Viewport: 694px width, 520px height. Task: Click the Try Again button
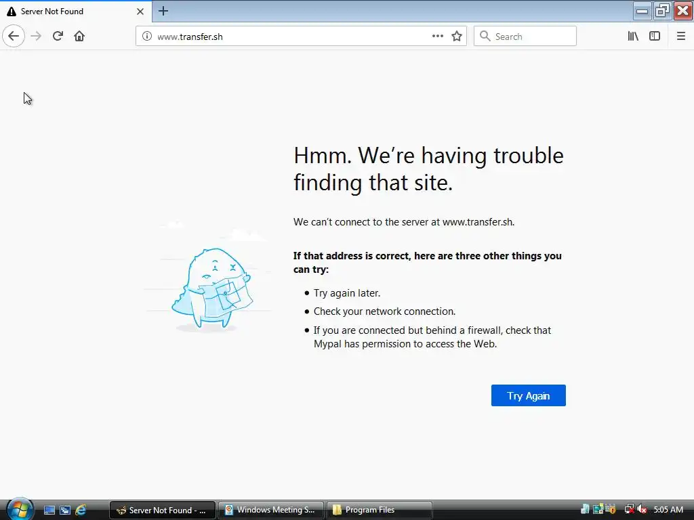529,395
